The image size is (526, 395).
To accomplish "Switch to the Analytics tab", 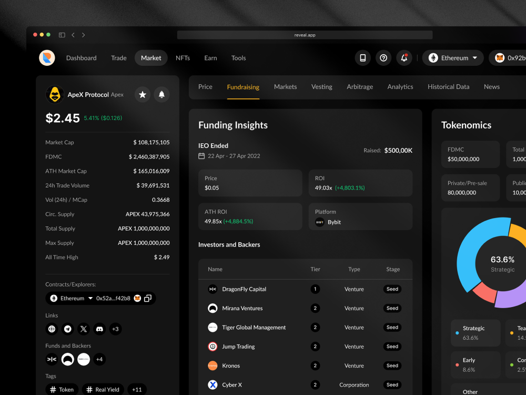I will pyautogui.click(x=400, y=87).
